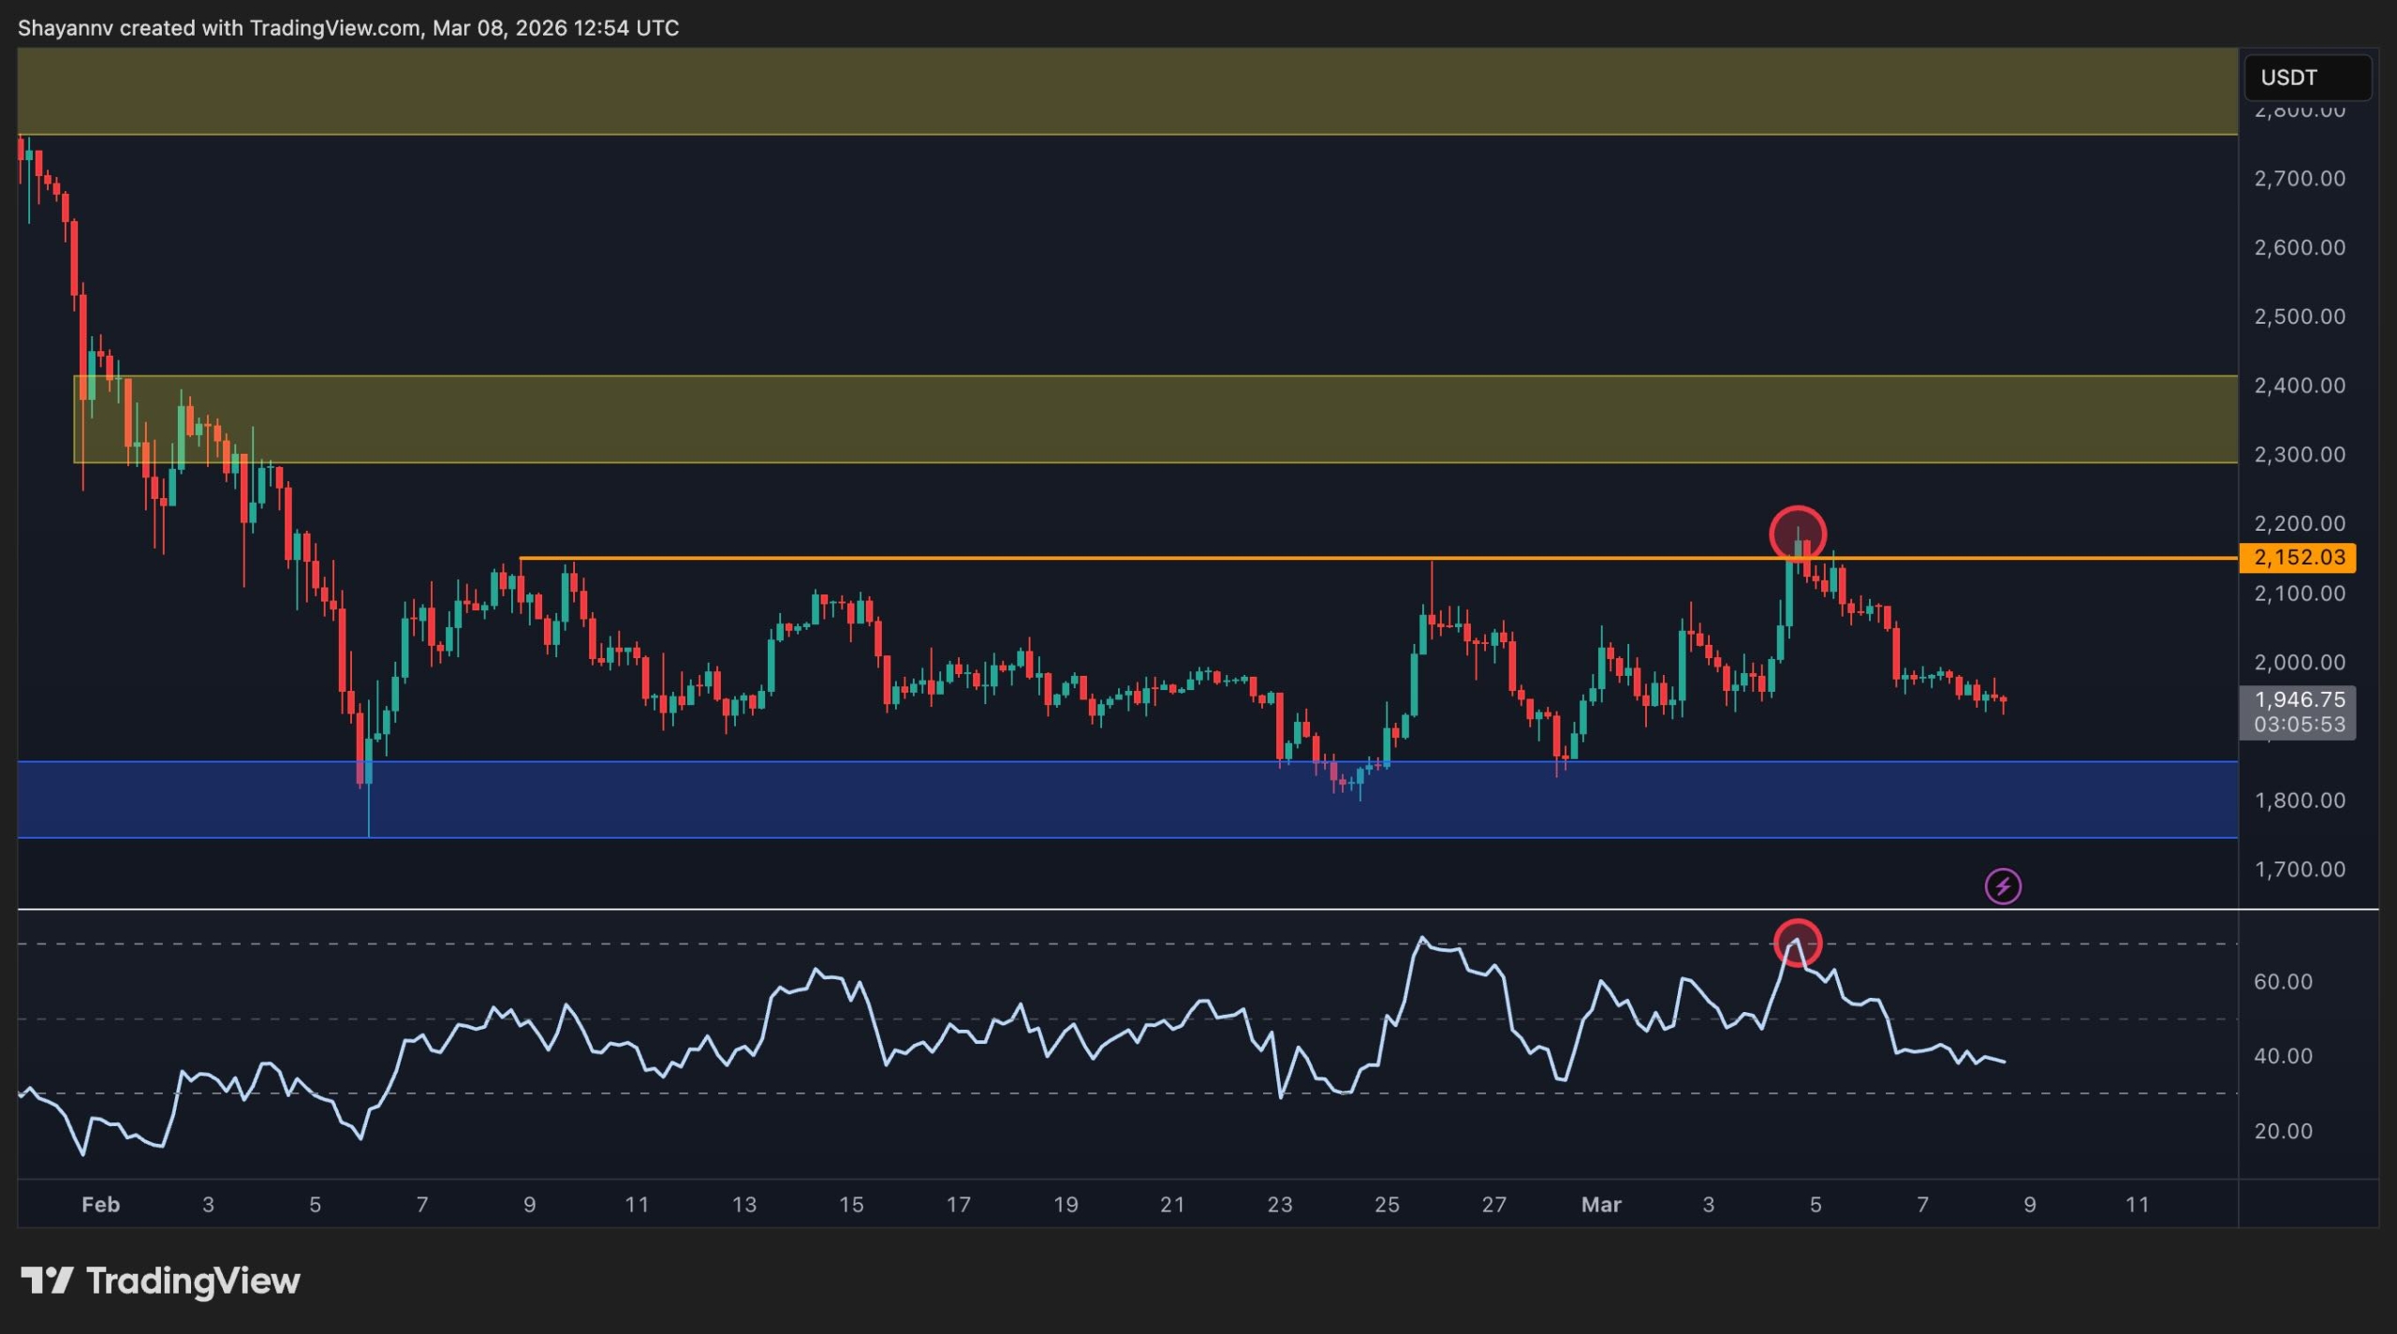Click the white pane separator above RSI
This screenshot has height=1334, width=2397.
(x=1124, y=909)
